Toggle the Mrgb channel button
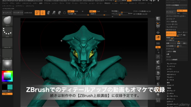 71,11
